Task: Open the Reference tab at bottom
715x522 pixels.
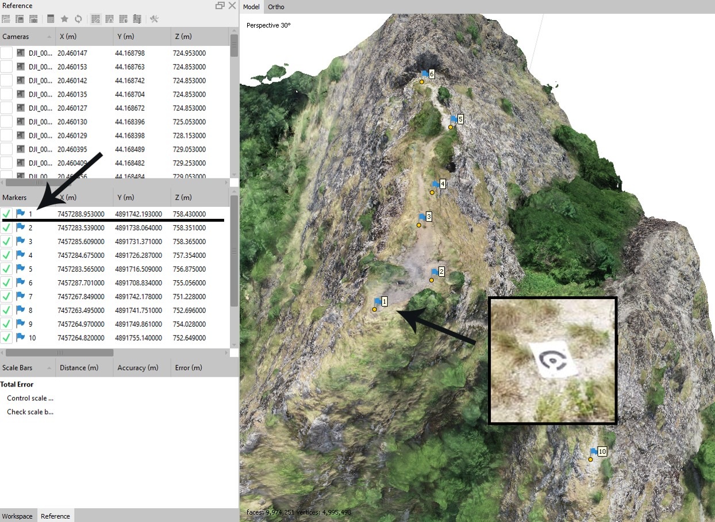Action: pyautogui.click(x=55, y=516)
